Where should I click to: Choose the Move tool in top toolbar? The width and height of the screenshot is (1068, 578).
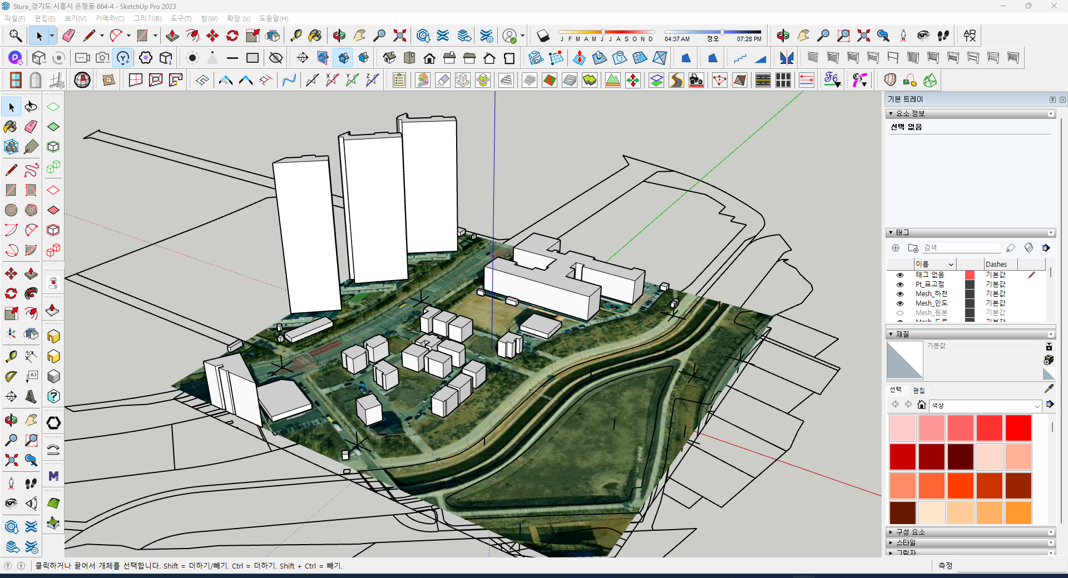[212, 36]
